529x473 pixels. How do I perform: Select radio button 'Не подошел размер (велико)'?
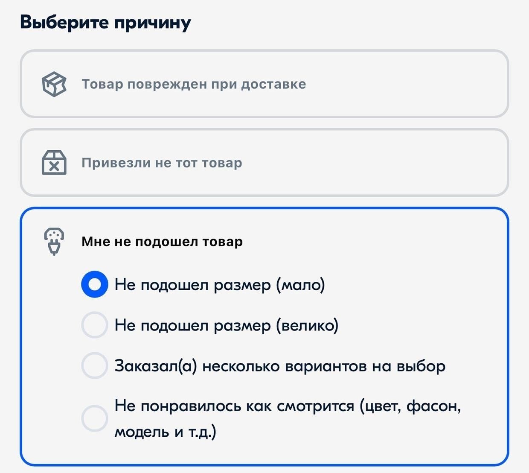(x=94, y=325)
